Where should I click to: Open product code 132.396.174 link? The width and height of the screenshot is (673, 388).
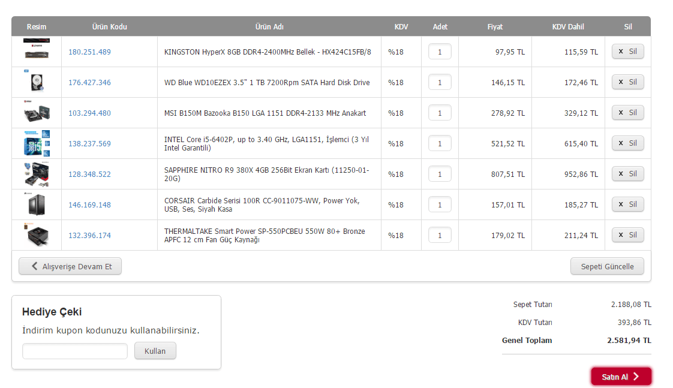pos(89,236)
